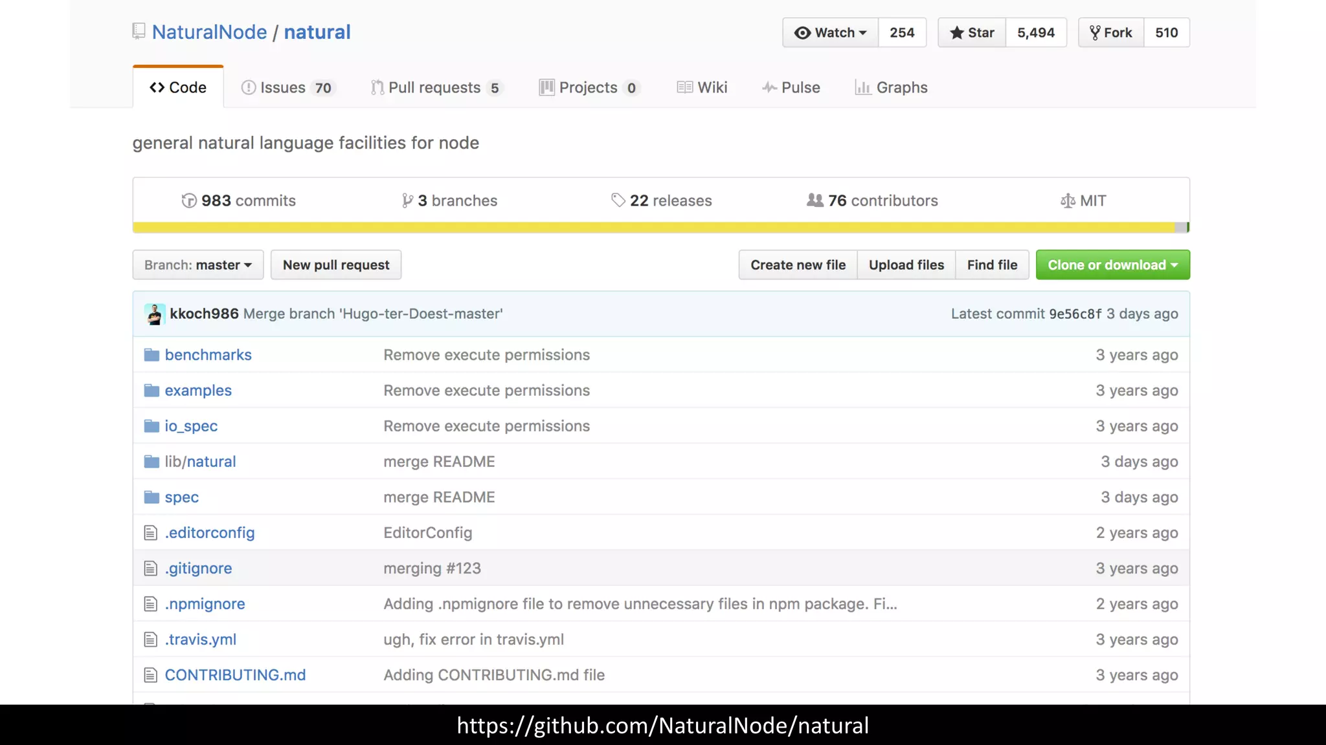Open the MIT license link
Screen dimensions: 1326x745
click(x=1083, y=200)
